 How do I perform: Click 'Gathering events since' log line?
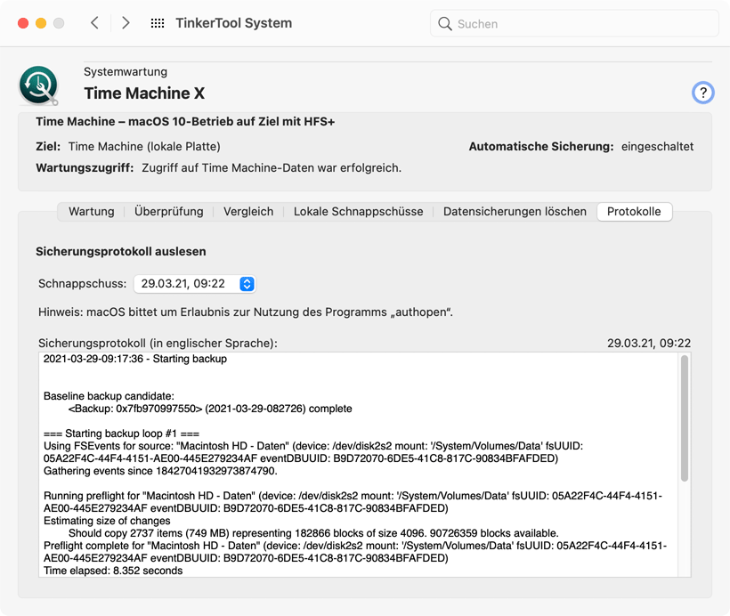160,471
